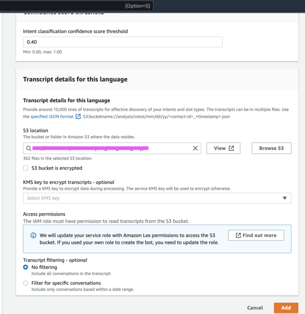Select the No filtering radio option
Viewport: 305px width, 314px height.
click(26, 267)
